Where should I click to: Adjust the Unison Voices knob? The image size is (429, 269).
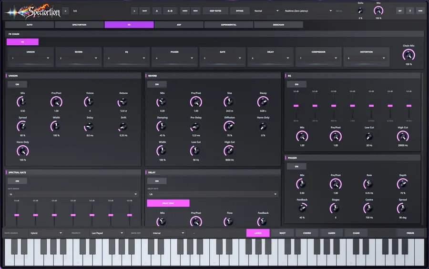[x=90, y=102]
